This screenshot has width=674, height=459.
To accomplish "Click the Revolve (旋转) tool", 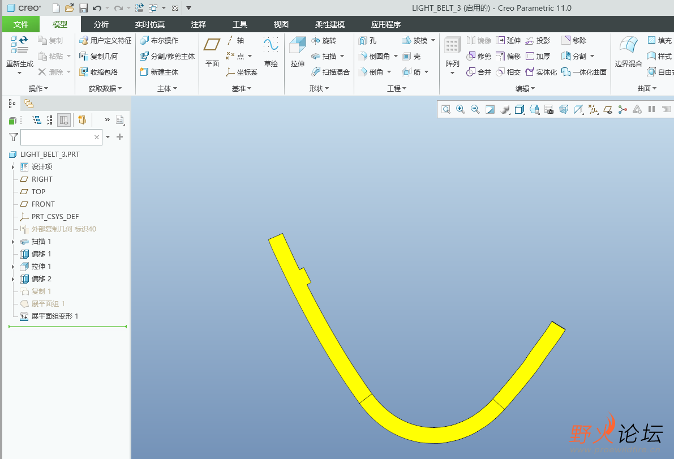I will click(x=324, y=41).
